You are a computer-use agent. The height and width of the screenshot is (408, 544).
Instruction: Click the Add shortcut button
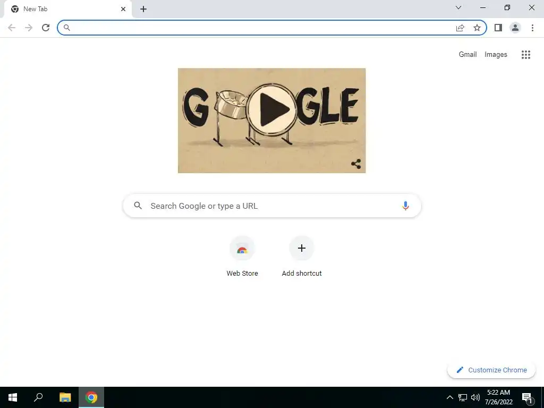coord(302,256)
